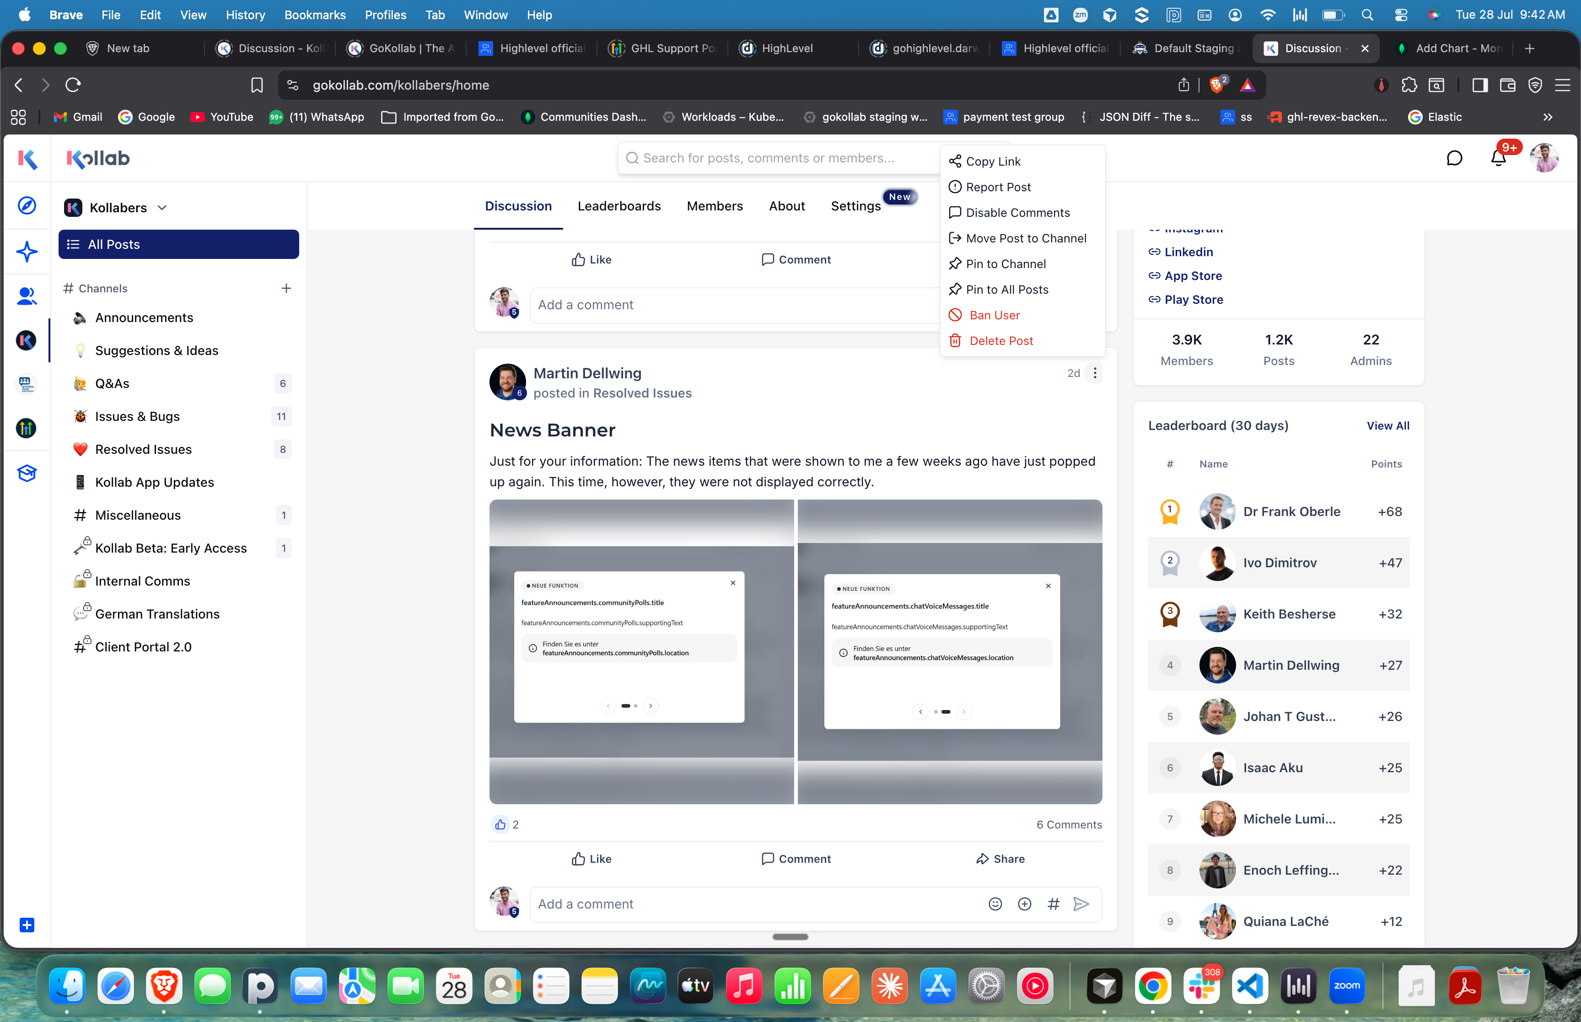Go to next slide in left news banner image
Image resolution: width=1581 pixels, height=1022 pixels.
pos(651,706)
